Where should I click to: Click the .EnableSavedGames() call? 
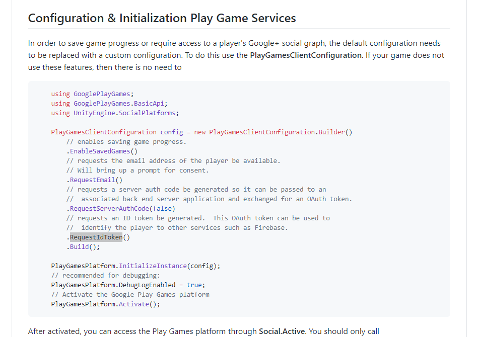(102, 151)
